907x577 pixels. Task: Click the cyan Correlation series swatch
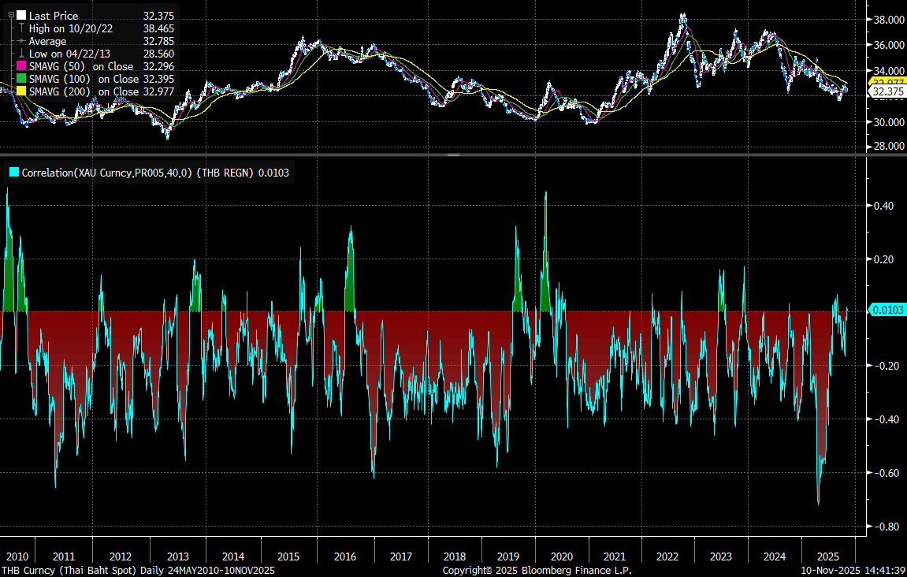(x=13, y=172)
